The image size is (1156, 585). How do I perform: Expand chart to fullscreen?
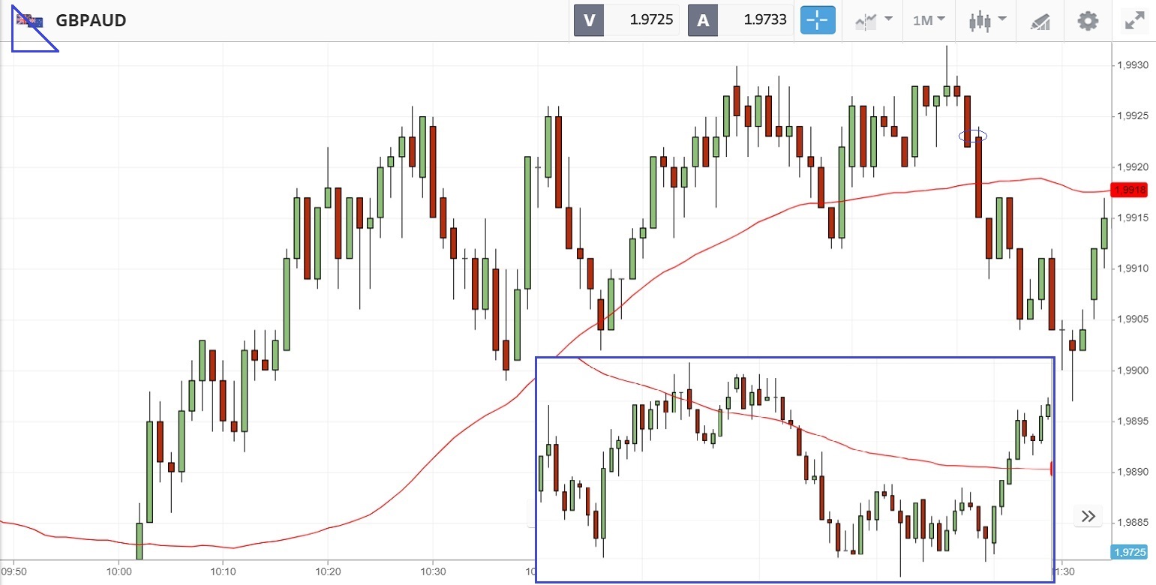coord(1133,20)
